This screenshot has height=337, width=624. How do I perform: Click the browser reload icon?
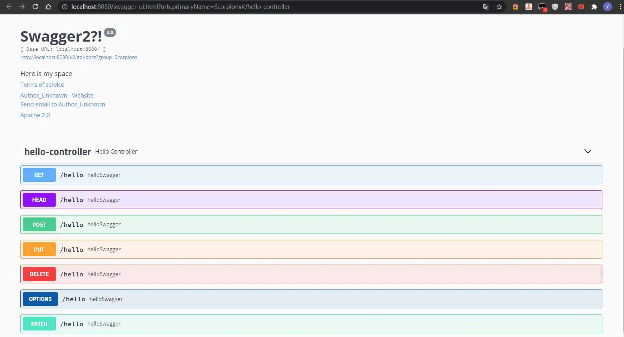click(35, 7)
